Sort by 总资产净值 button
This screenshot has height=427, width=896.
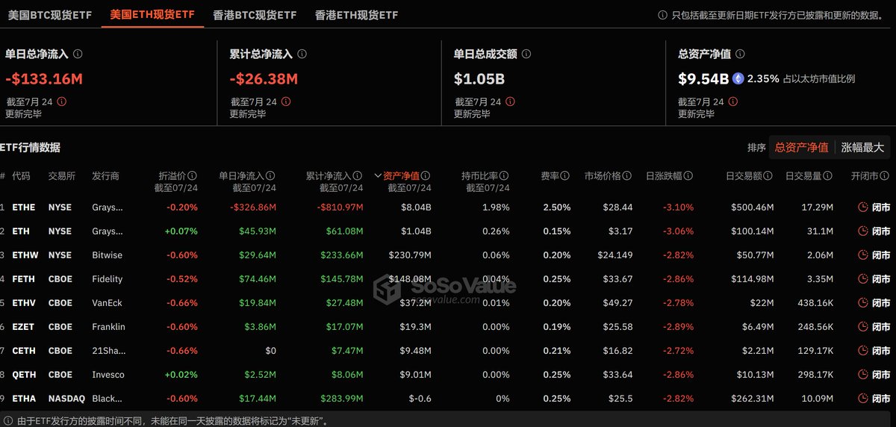coord(801,147)
